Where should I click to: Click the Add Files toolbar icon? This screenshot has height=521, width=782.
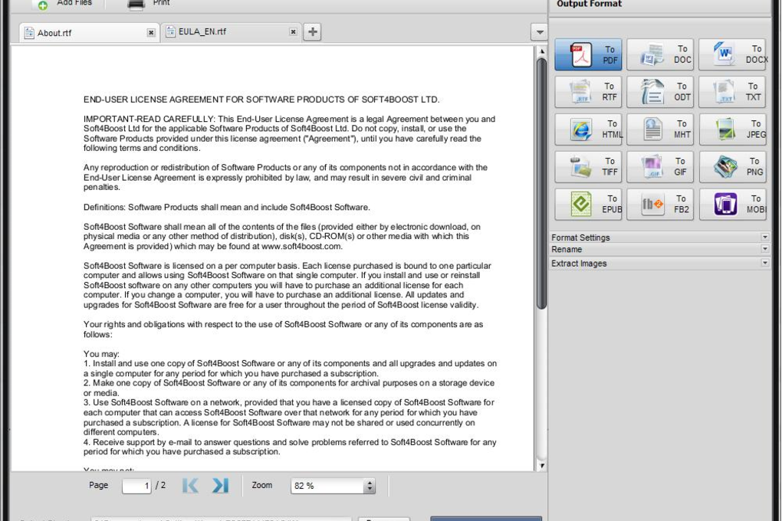43,5
